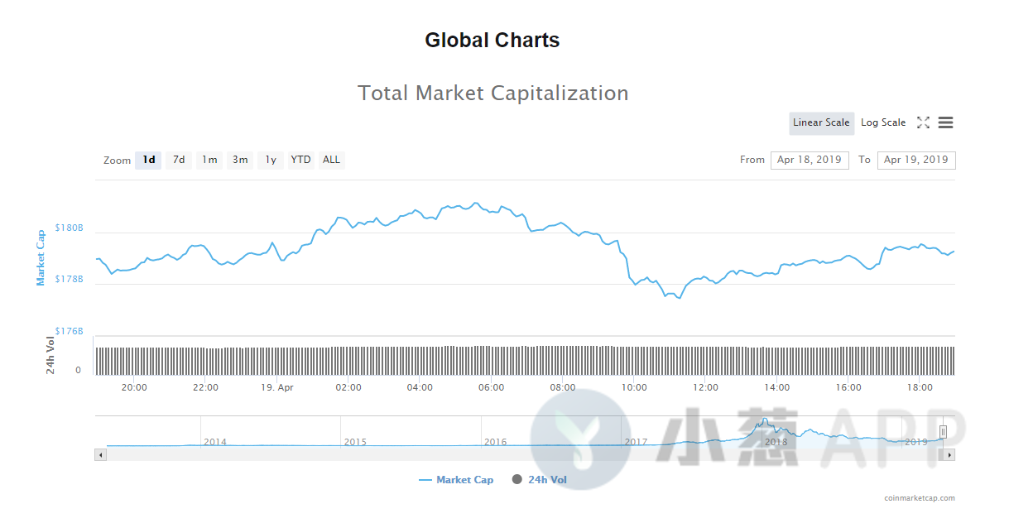
Task: Click the navigator scrollbar track
Action: [x=521, y=454]
